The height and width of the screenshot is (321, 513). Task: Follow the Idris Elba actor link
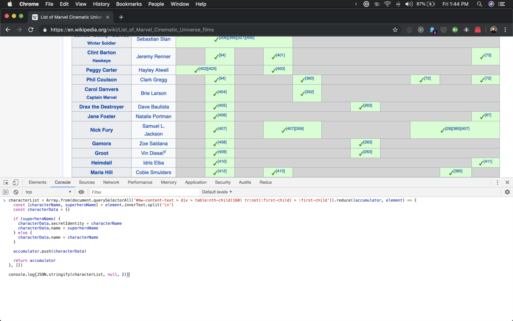coord(154,163)
